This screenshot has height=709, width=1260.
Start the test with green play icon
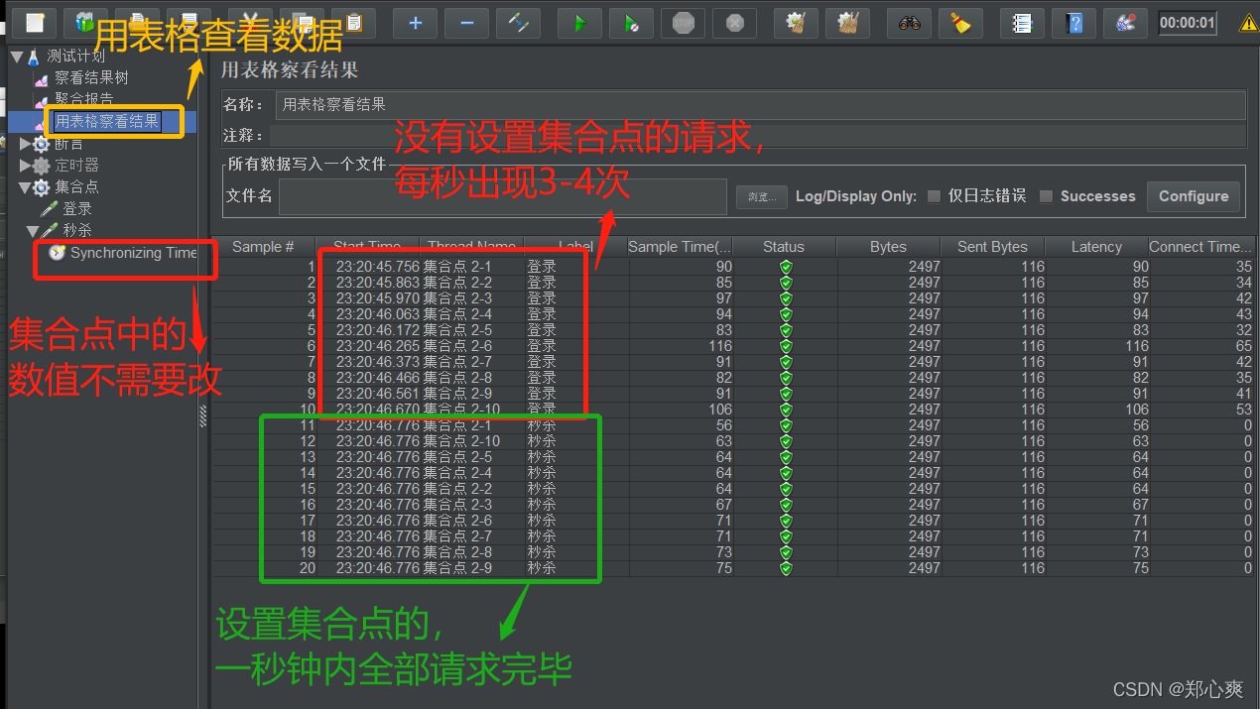(579, 22)
